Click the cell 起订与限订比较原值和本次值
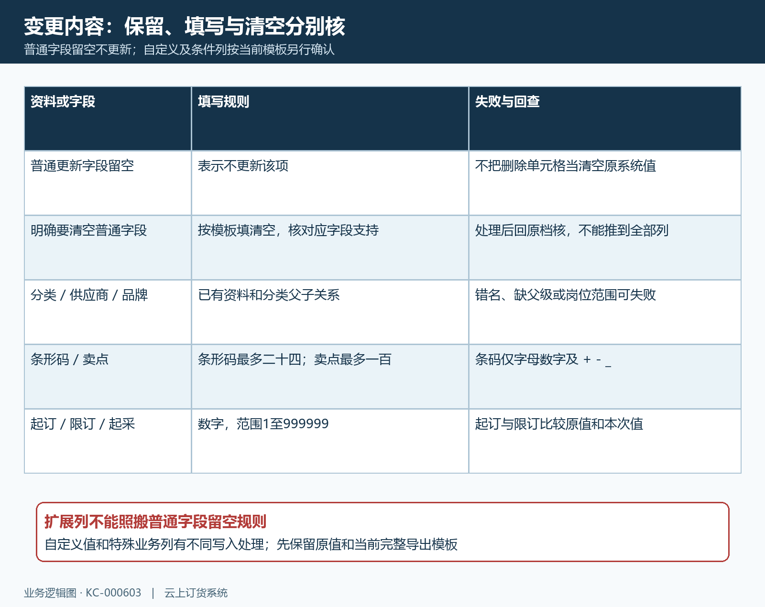The width and height of the screenshot is (765, 607). tap(605, 441)
